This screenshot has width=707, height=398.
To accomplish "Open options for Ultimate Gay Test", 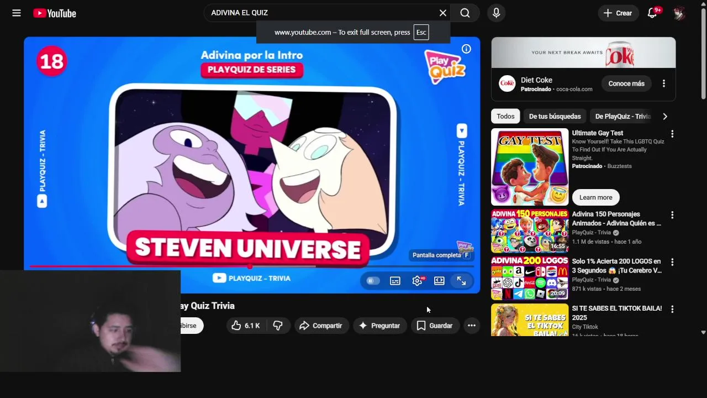I will (x=672, y=134).
